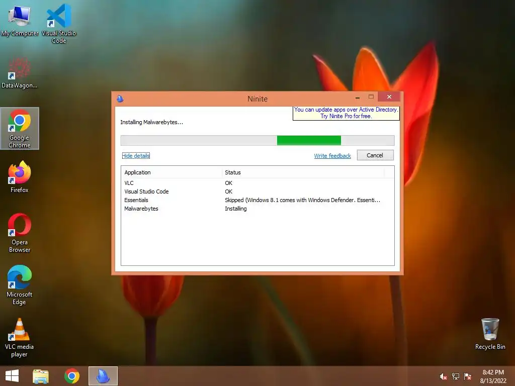The image size is (515, 386).
Task: Click the Windows Start button
Action: [x=12, y=376]
